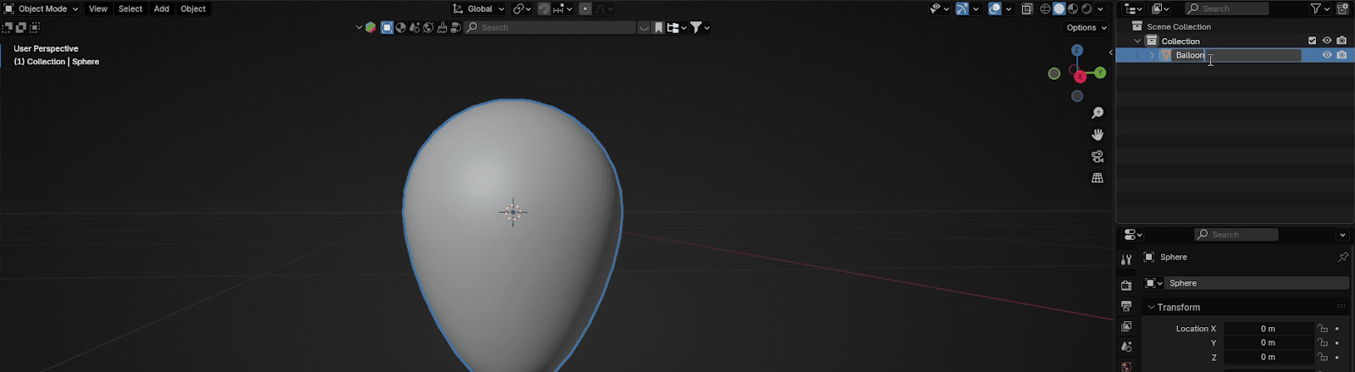Switch orthographic/perspective with grid icon
The width and height of the screenshot is (1355, 372).
[x=1098, y=178]
